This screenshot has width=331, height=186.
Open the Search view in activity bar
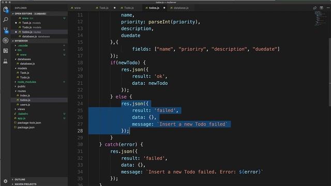(x=6, y=20)
